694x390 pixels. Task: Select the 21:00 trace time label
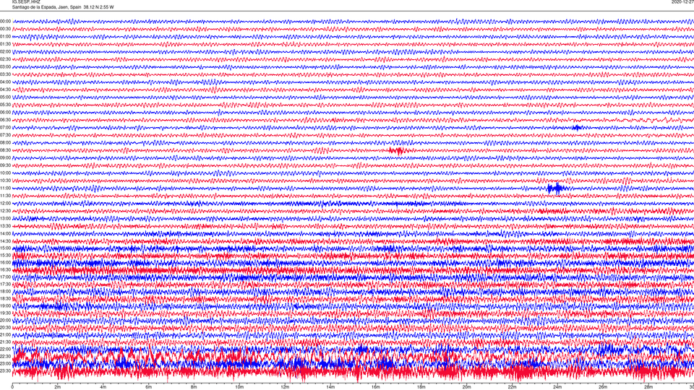pos(5,334)
